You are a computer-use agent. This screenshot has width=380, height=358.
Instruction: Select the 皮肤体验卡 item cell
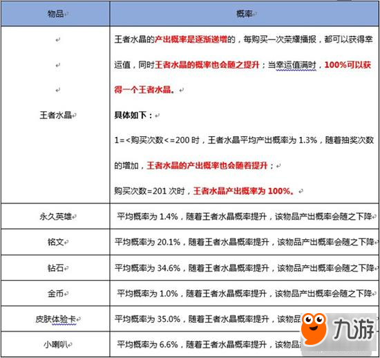point(55,319)
